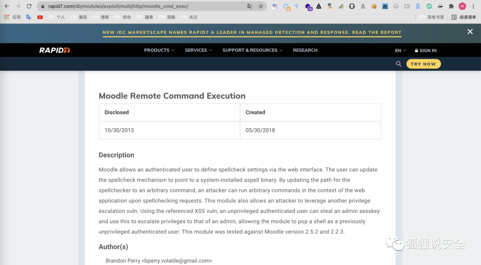Open the extension with orange badge 9
The width and height of the screenshot is (481, 265).
286,7
